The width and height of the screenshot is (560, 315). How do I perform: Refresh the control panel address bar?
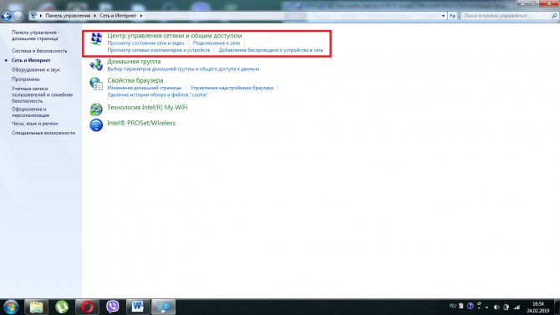tap(452, 16)
